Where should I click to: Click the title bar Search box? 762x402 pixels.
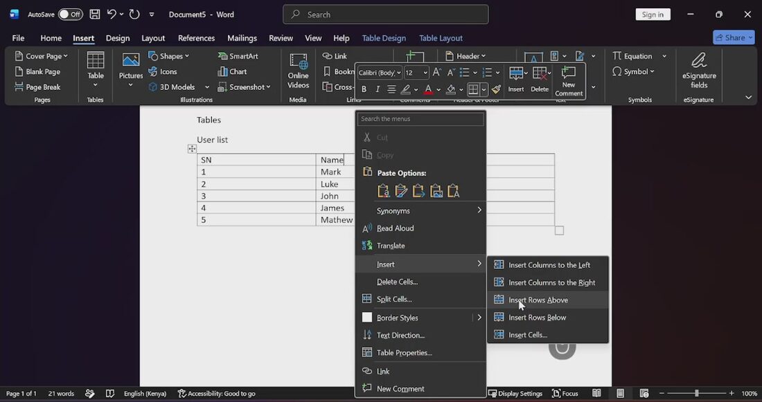(x=385, y=15)
